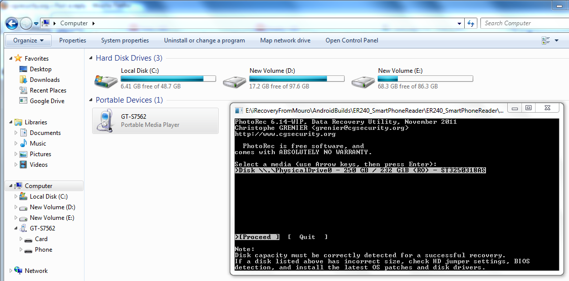This screenshot has height=281, width=569.
Task: Open Recent Places under Favorites
Action: pos(48,90)
